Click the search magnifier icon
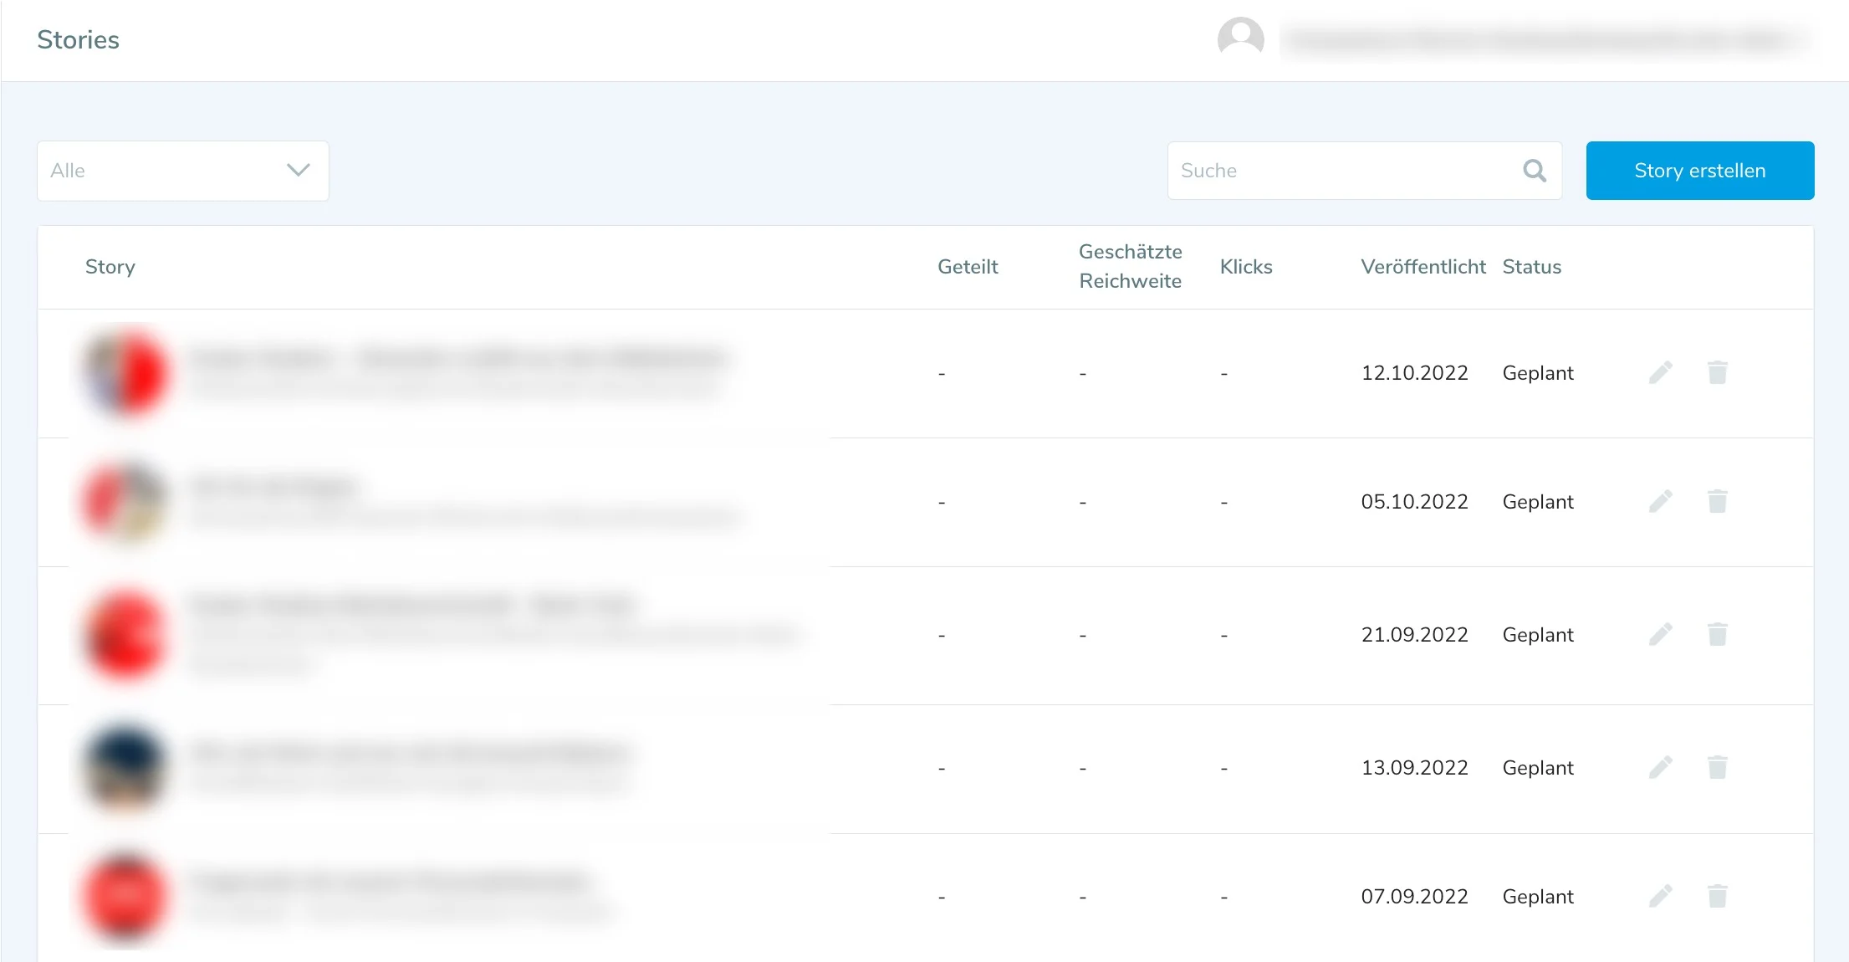This screenshot has height=962, width=1849. [x=1534, y=171]
